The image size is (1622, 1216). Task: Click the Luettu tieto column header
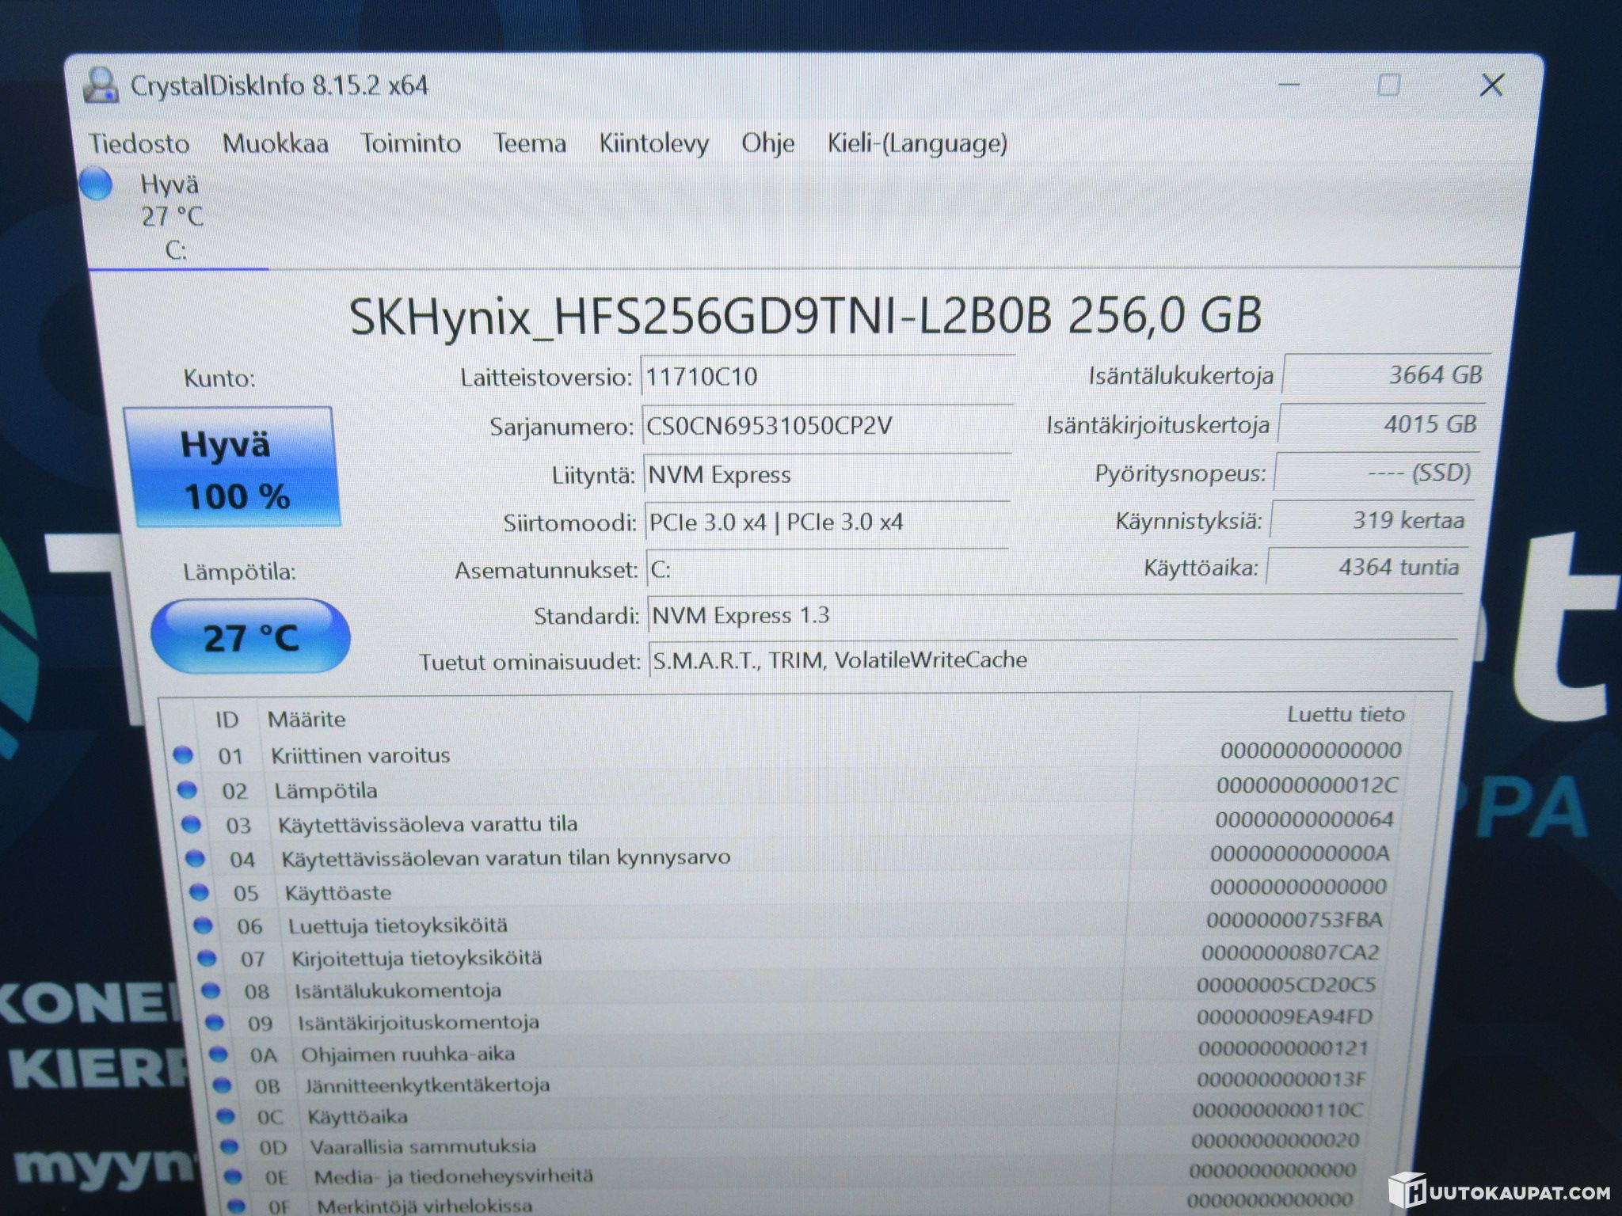pyautogui.click(x=1346, y=715)
